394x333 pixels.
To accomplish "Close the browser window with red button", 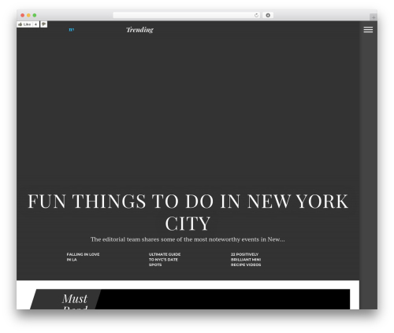I will coord(23,16).
